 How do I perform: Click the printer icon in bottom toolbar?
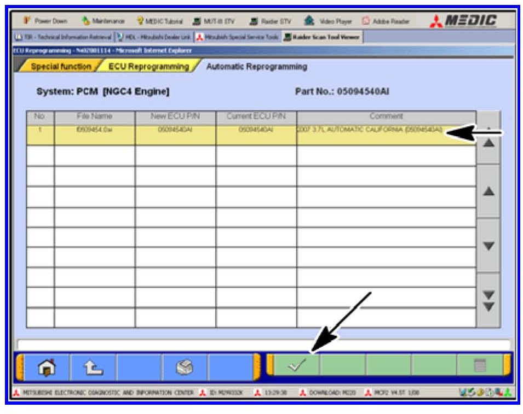pos(185,368)
